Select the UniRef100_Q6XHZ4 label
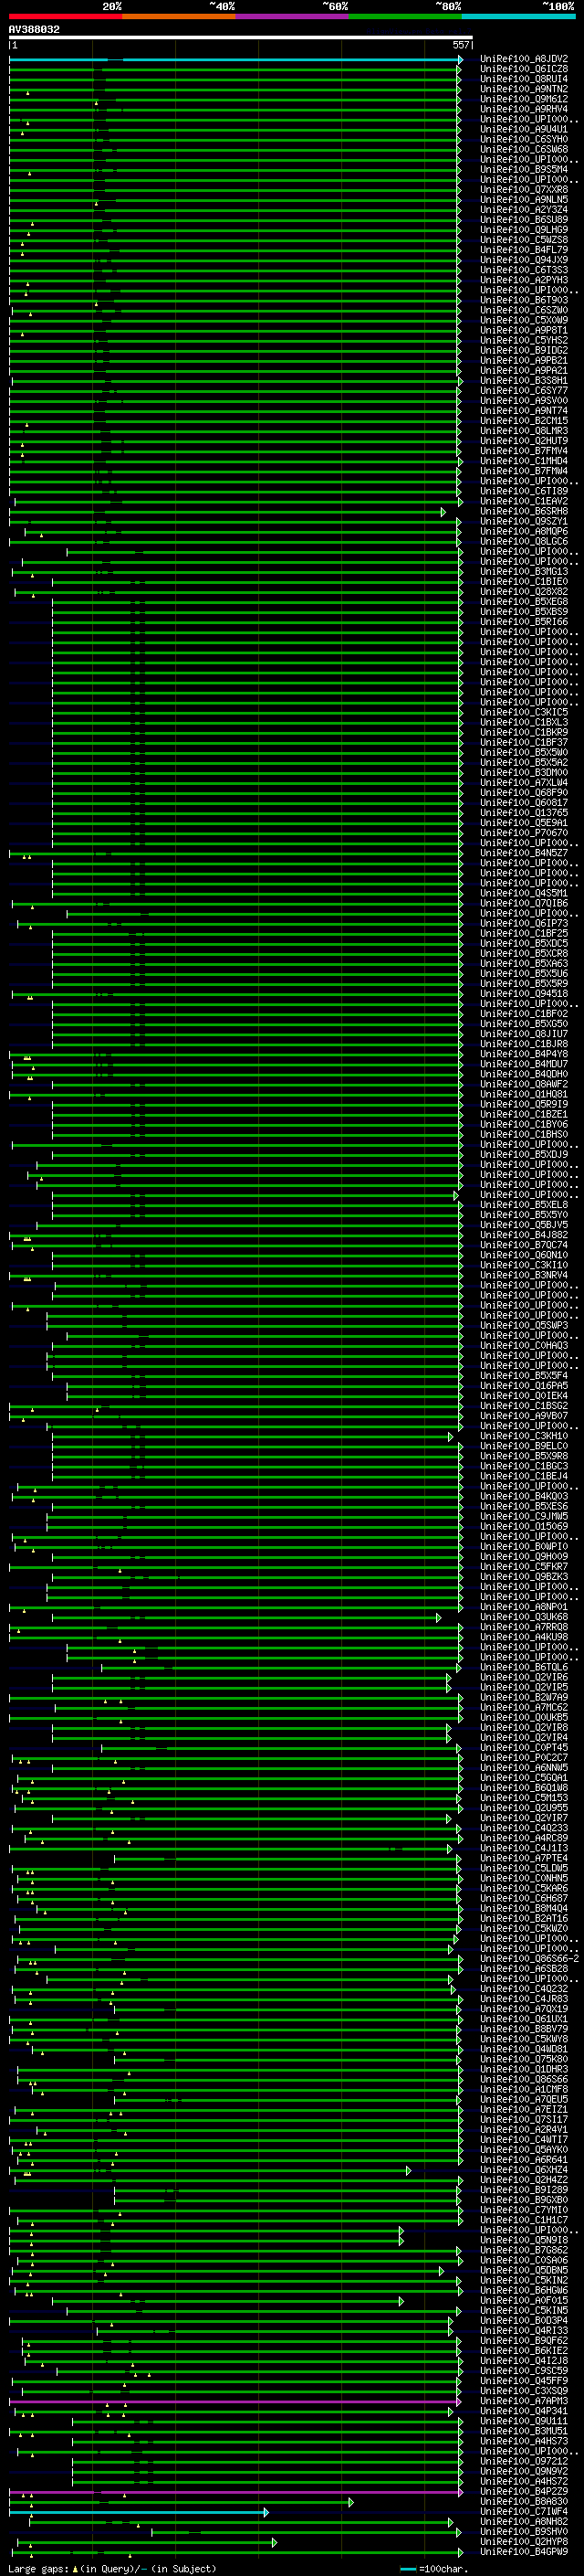Screen dimensions: 584x2576 pyautogui.click(x=524, y=2169)
